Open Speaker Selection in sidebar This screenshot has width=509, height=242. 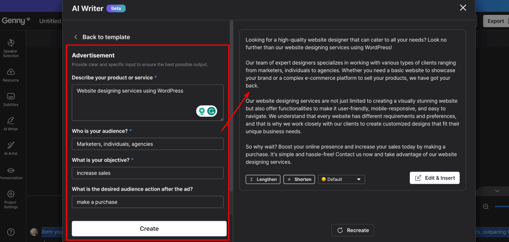coord(11,47)
